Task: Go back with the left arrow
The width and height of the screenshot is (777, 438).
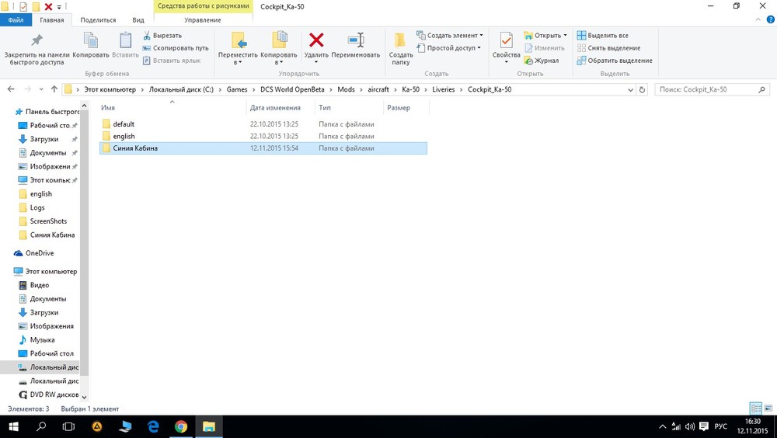Action: click(11, 89)
